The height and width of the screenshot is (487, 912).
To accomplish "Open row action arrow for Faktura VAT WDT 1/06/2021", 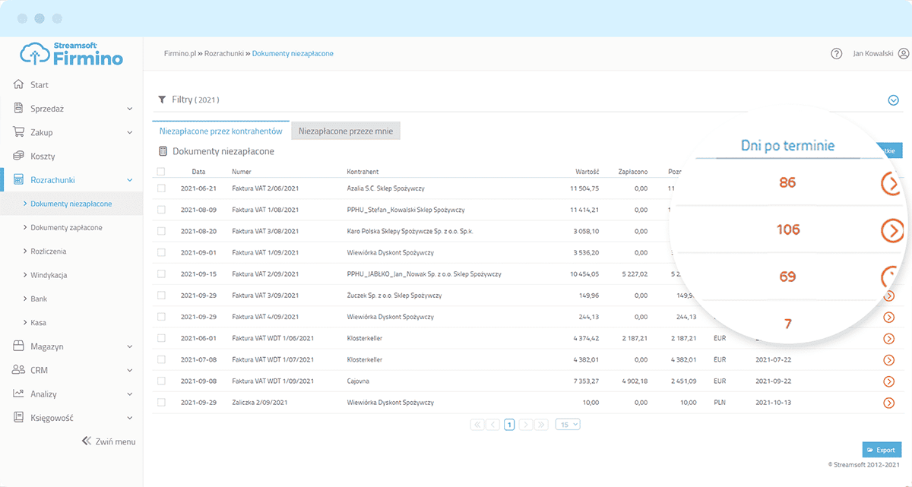I will click(888, 338).
